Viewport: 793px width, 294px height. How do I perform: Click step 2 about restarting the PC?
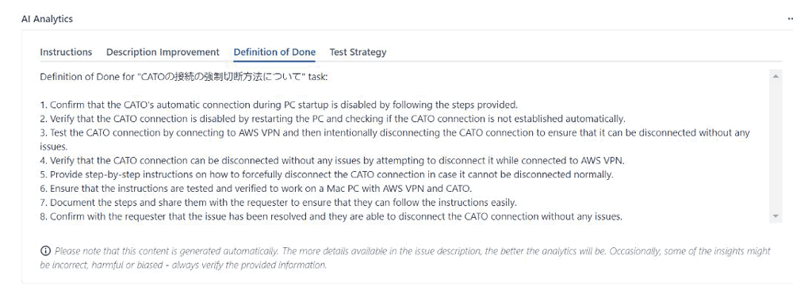pyautogui.click(x=333, y=119)
